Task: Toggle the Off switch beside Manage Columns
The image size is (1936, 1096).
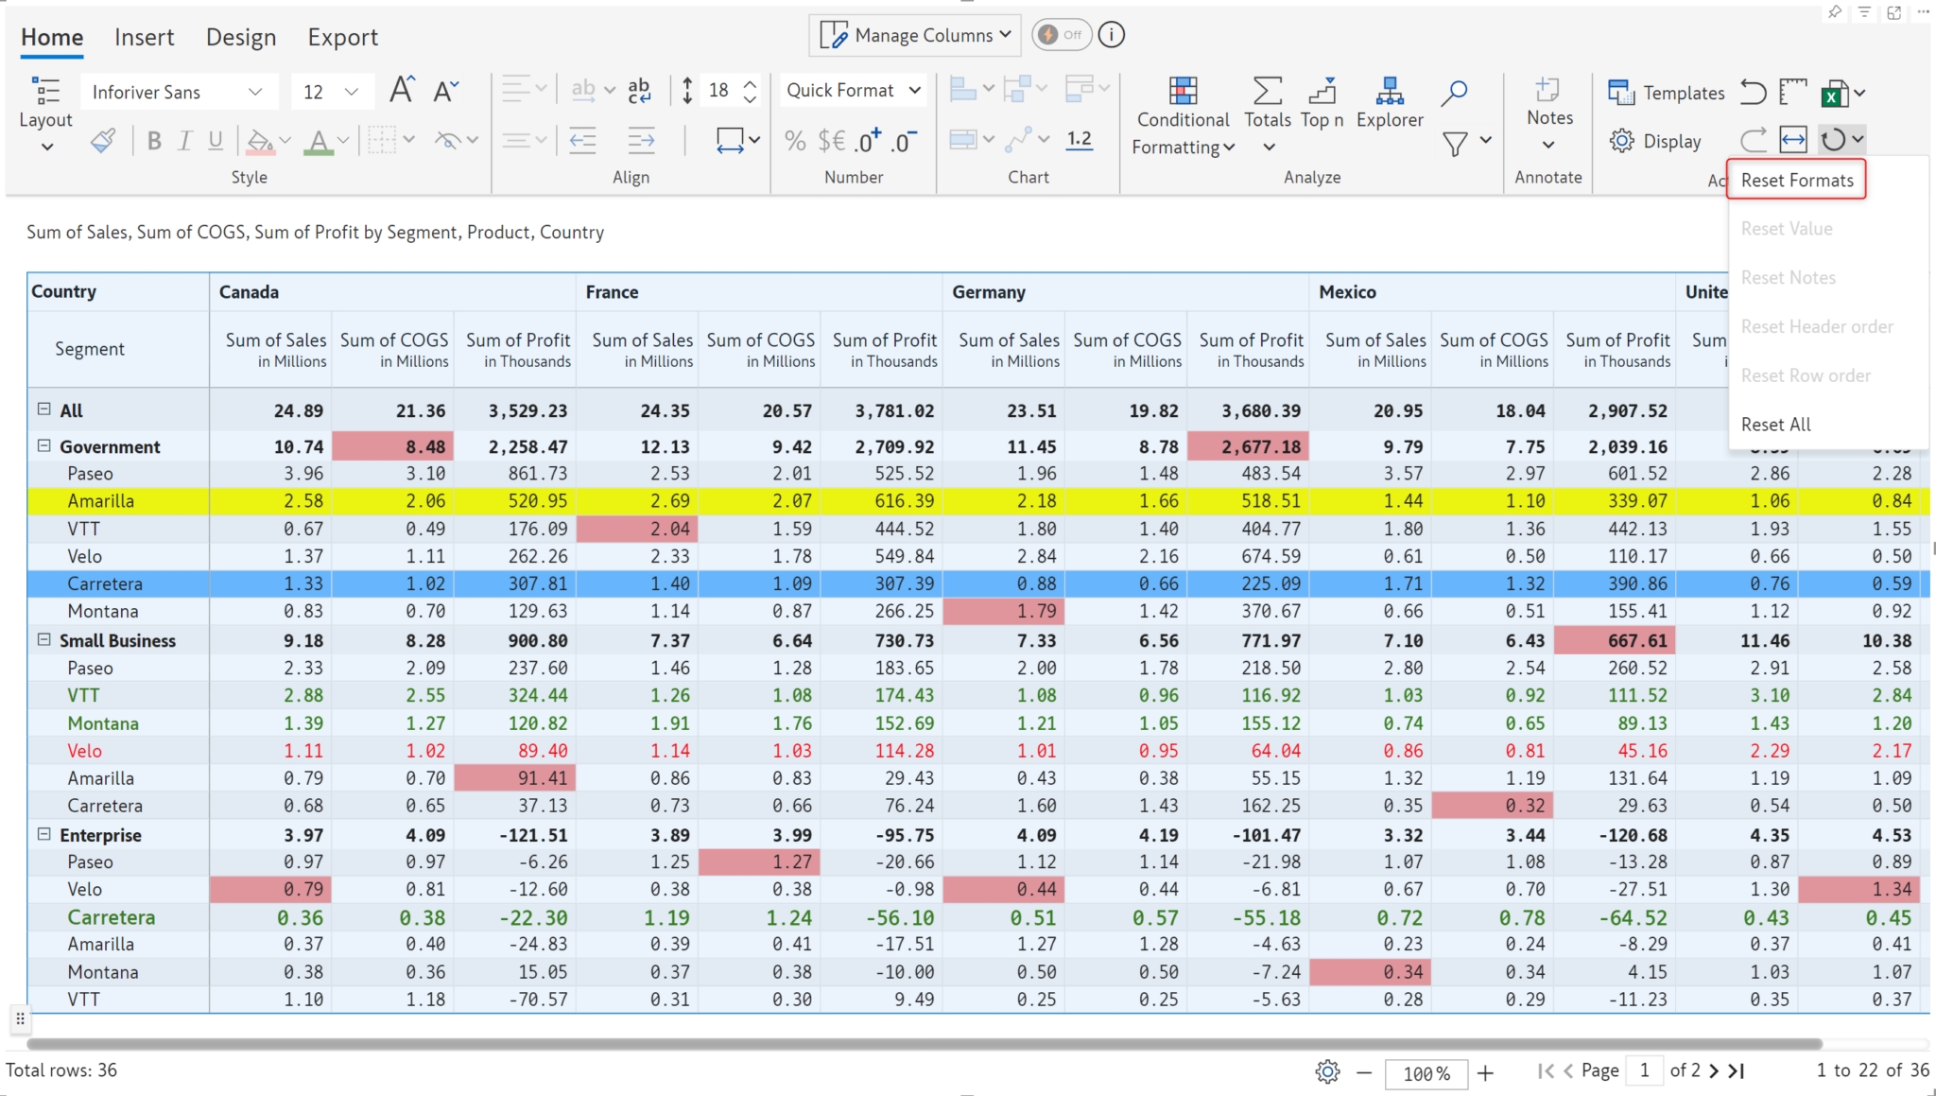Action: [1061, 35]
